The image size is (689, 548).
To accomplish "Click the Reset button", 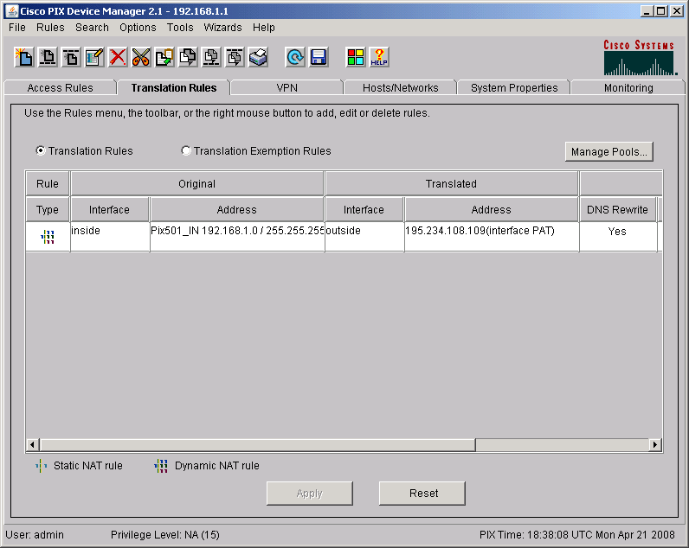I will point(422,494).
